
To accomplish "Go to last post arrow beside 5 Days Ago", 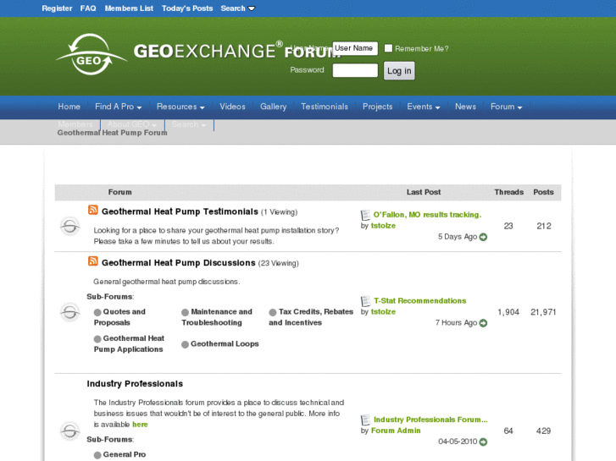I will [x=483, y=237].
